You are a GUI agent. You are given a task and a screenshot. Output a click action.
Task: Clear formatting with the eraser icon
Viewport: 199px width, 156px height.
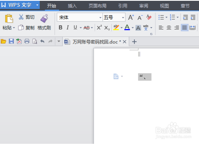[x=149, y=17]
